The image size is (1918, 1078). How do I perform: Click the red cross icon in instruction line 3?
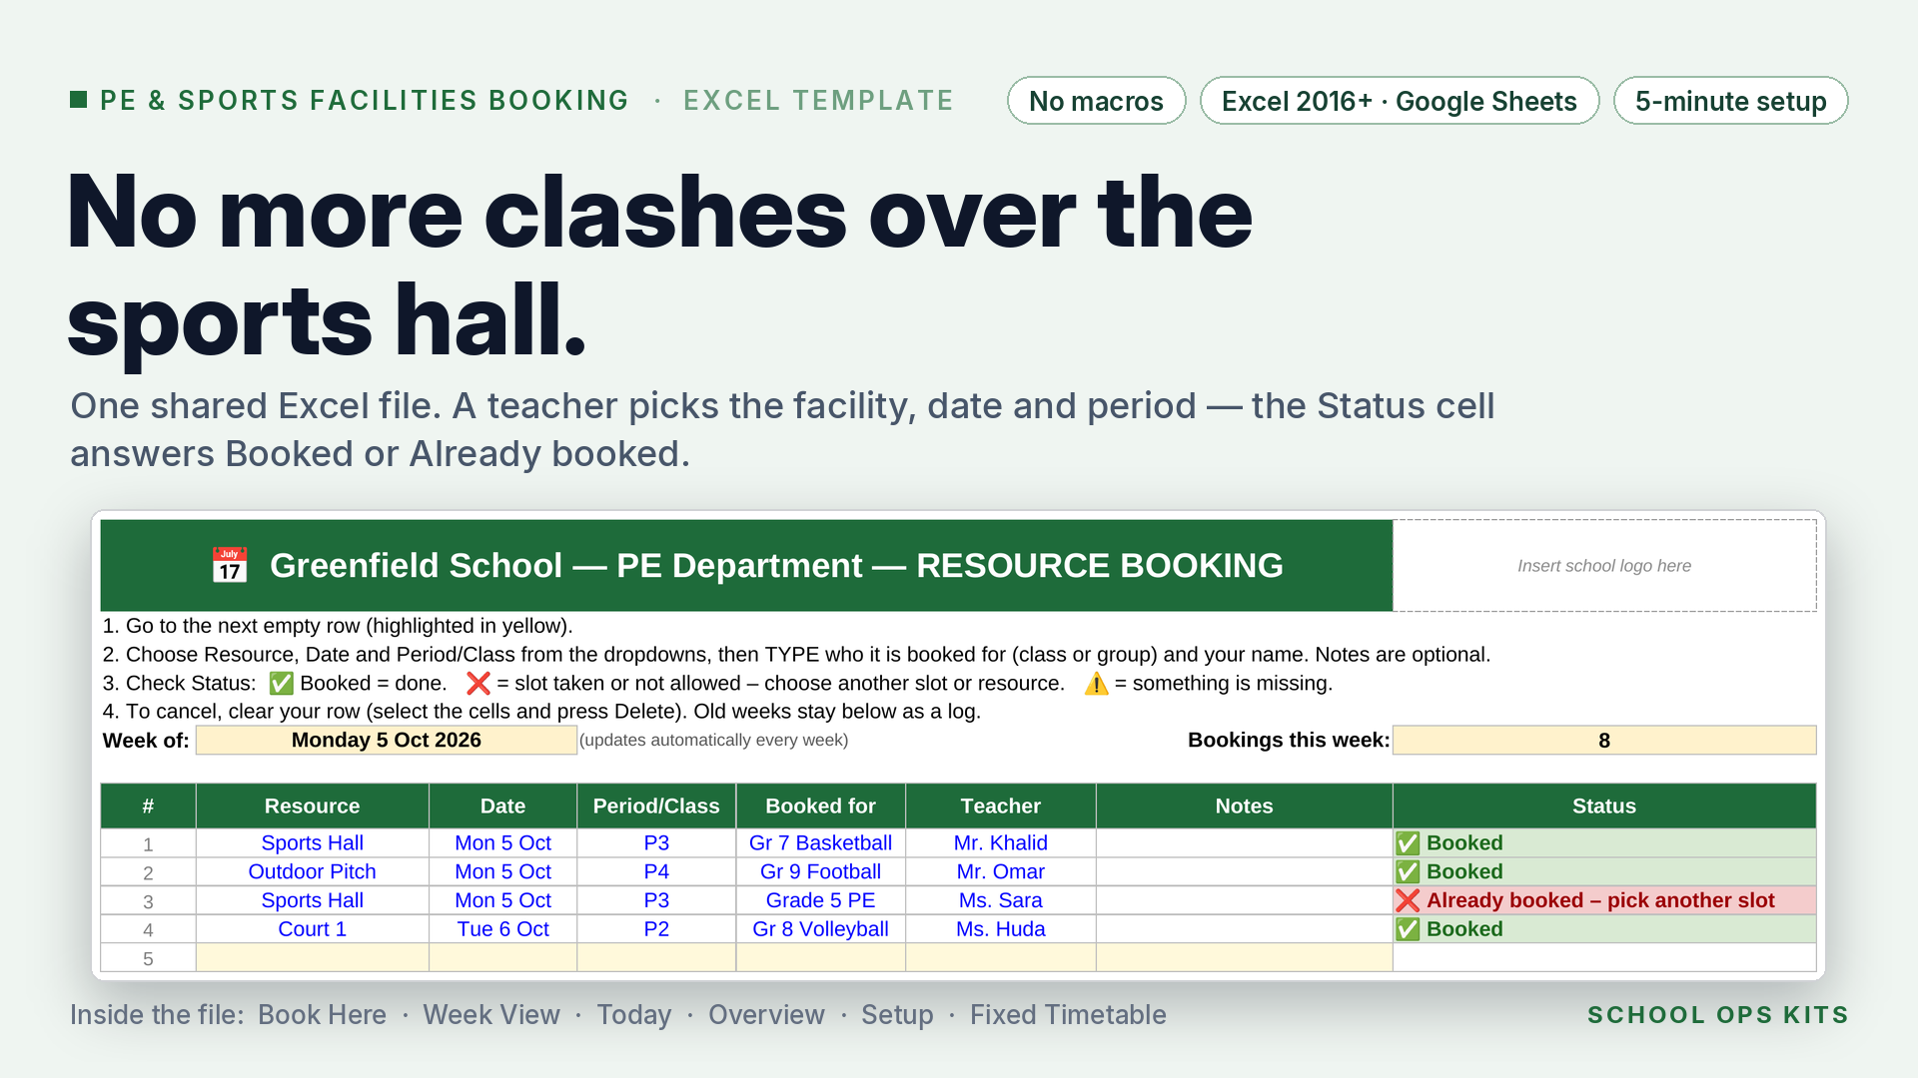(479, 684)
